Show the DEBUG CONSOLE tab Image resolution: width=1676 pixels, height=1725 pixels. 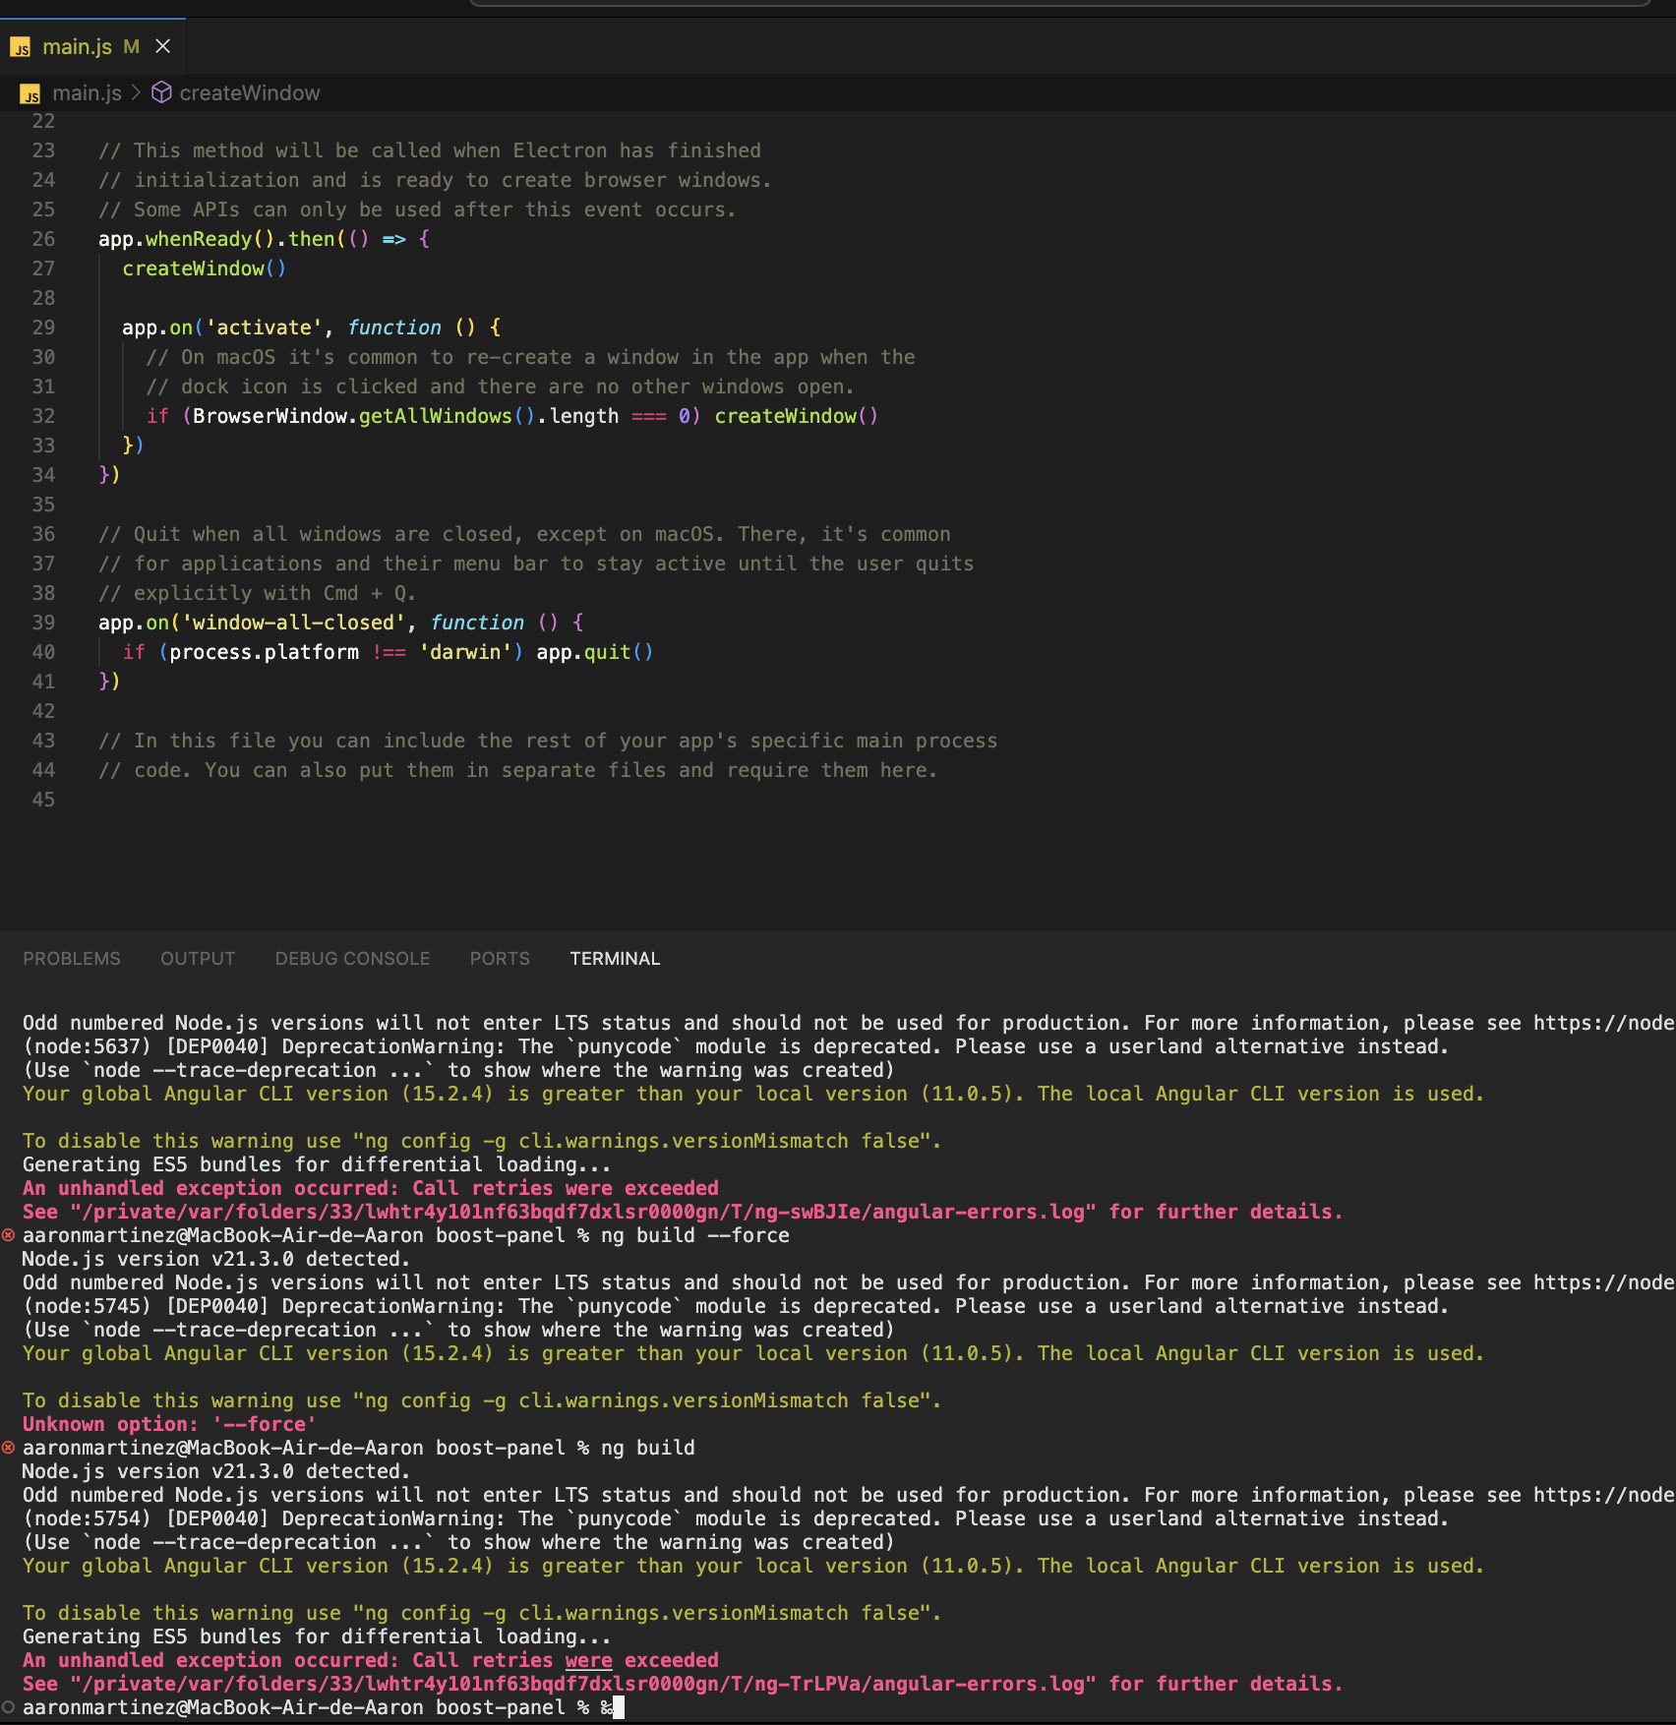(352, 959)
